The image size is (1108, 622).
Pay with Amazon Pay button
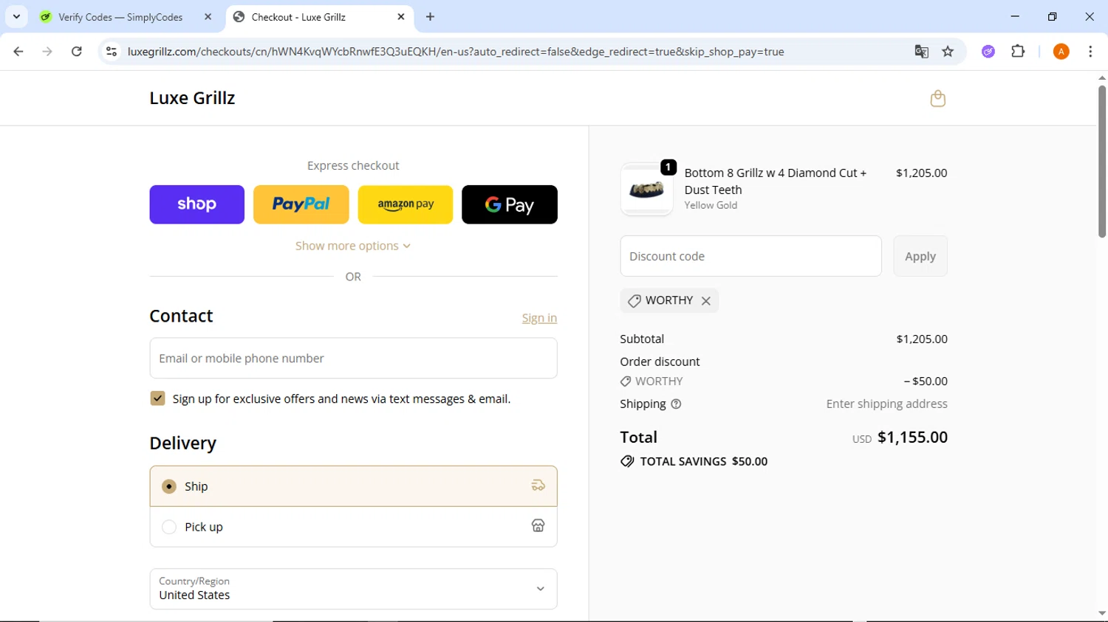tap(406, 204)
